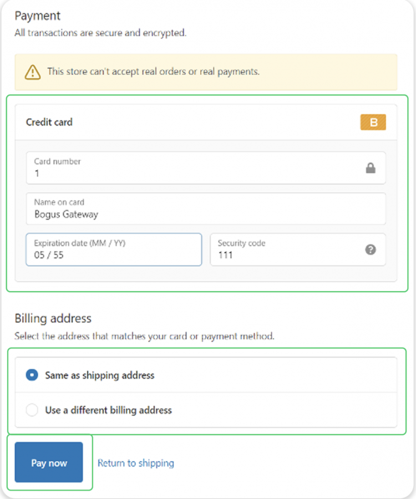The width and height of the screenshot is (416, 499).
Task: Click the padlock icon in the Card number field
Action: (x=371, y=168)
